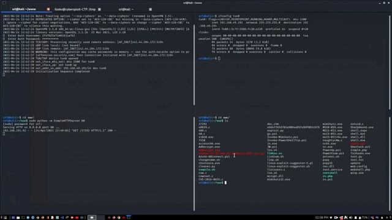Click the file name listusers.c
The width and height of the screenshot is (392, 220).
(x=276, y=170)
